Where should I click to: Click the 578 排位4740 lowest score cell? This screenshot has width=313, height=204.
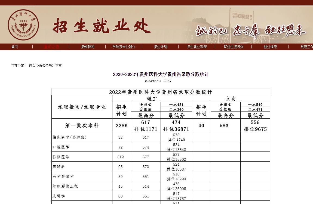point(176,137)
